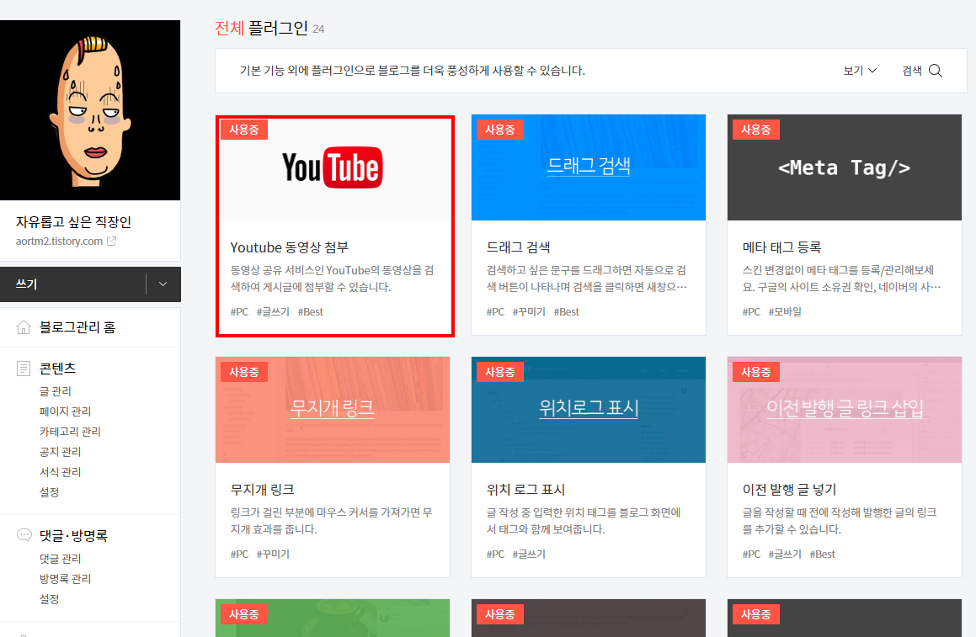
Task: Click the 검색 search label
Action: coord(912,71)
